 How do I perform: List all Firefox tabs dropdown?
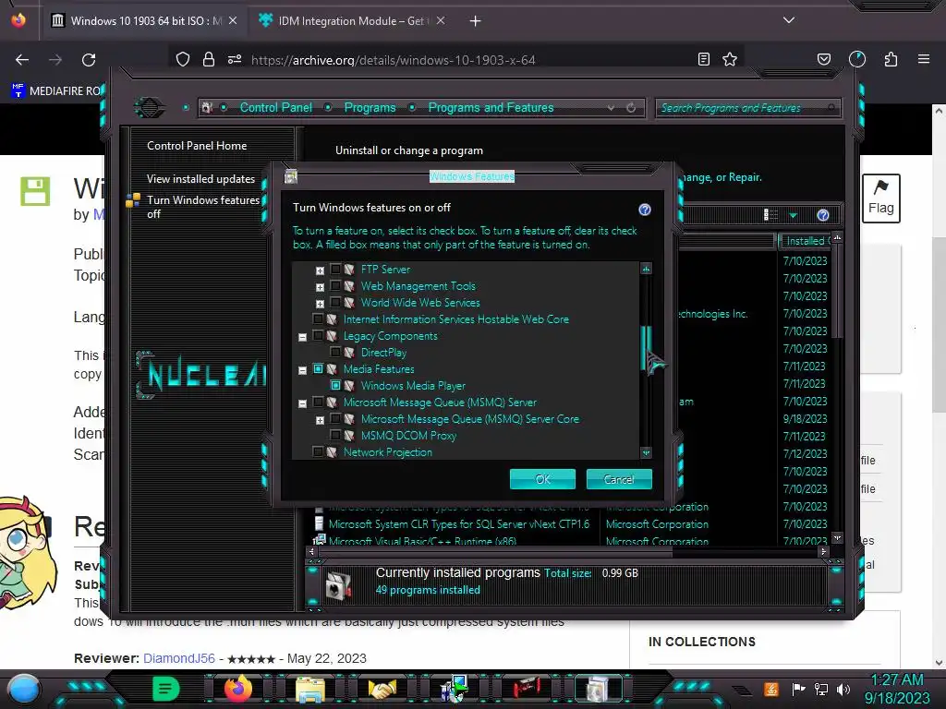coord(789,20)
